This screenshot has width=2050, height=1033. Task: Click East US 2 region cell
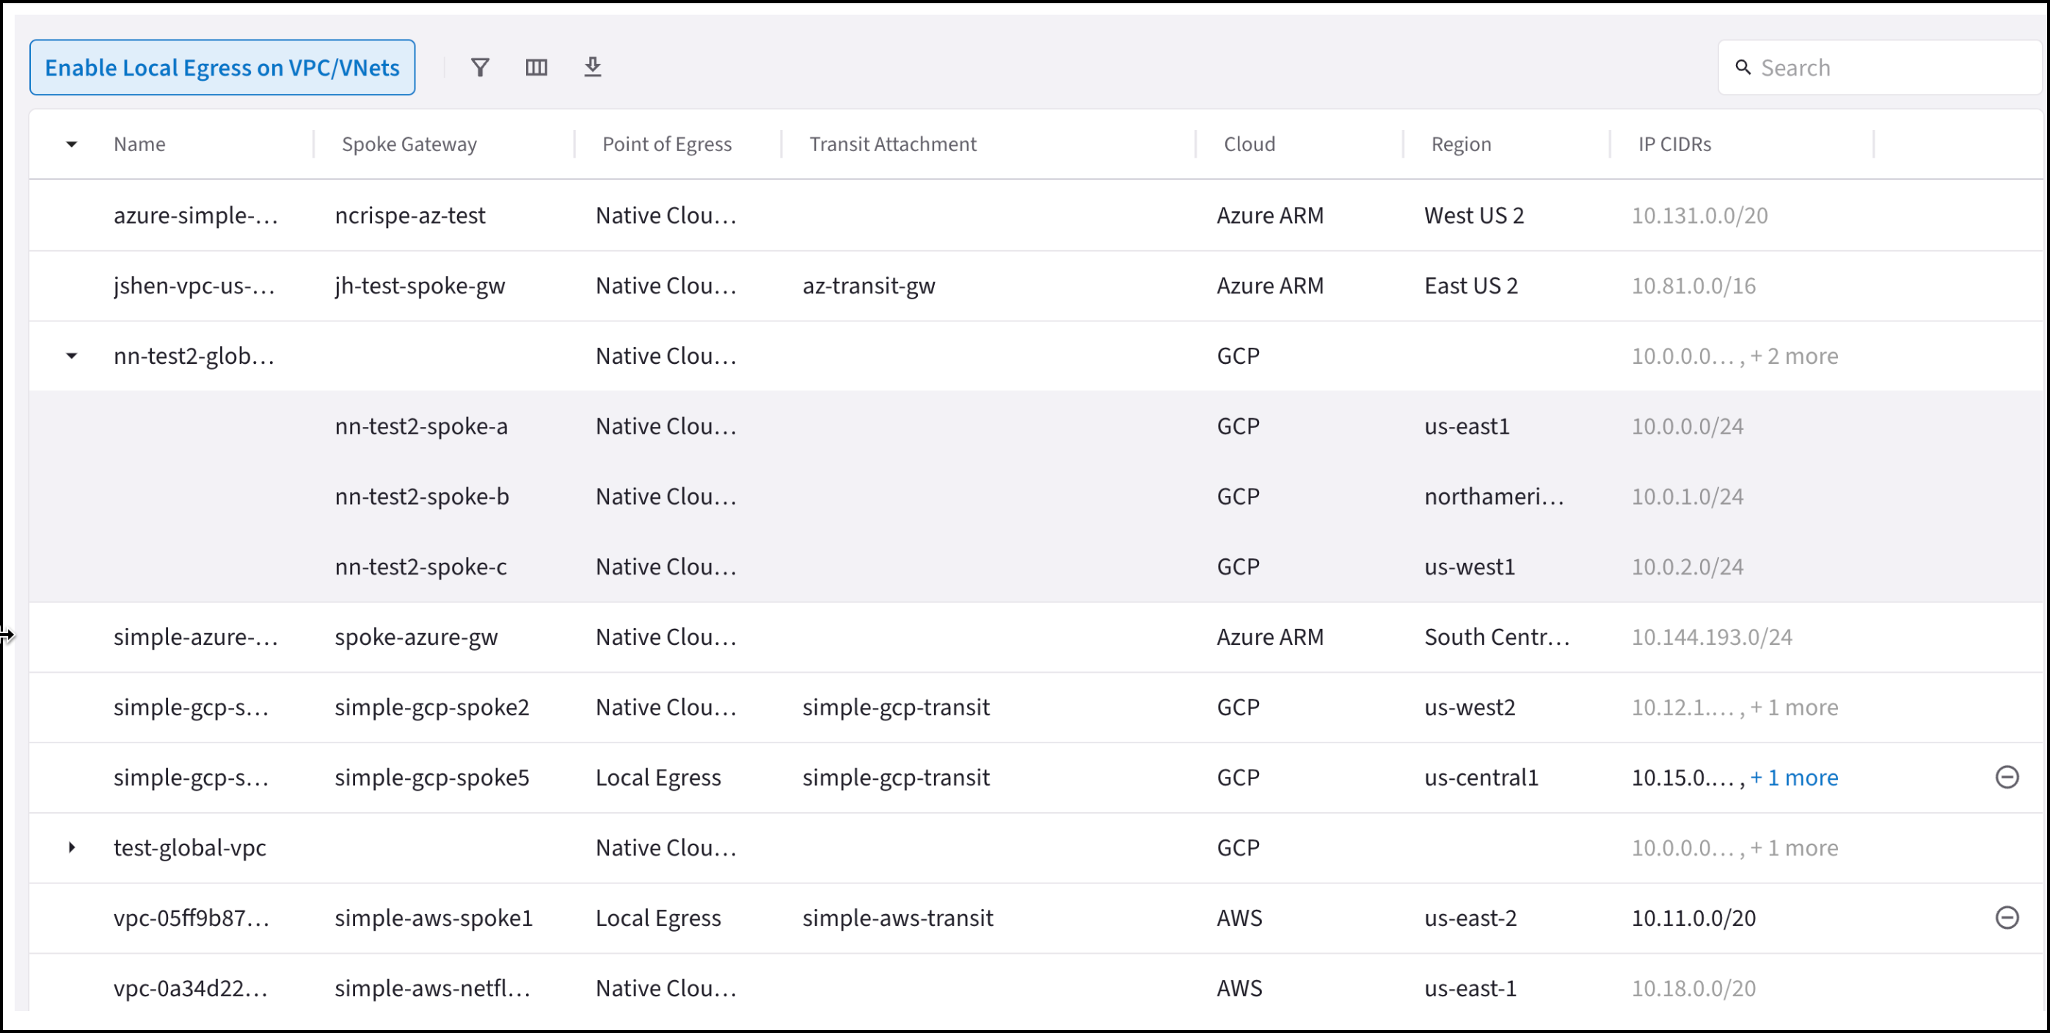click(1470, 285)
